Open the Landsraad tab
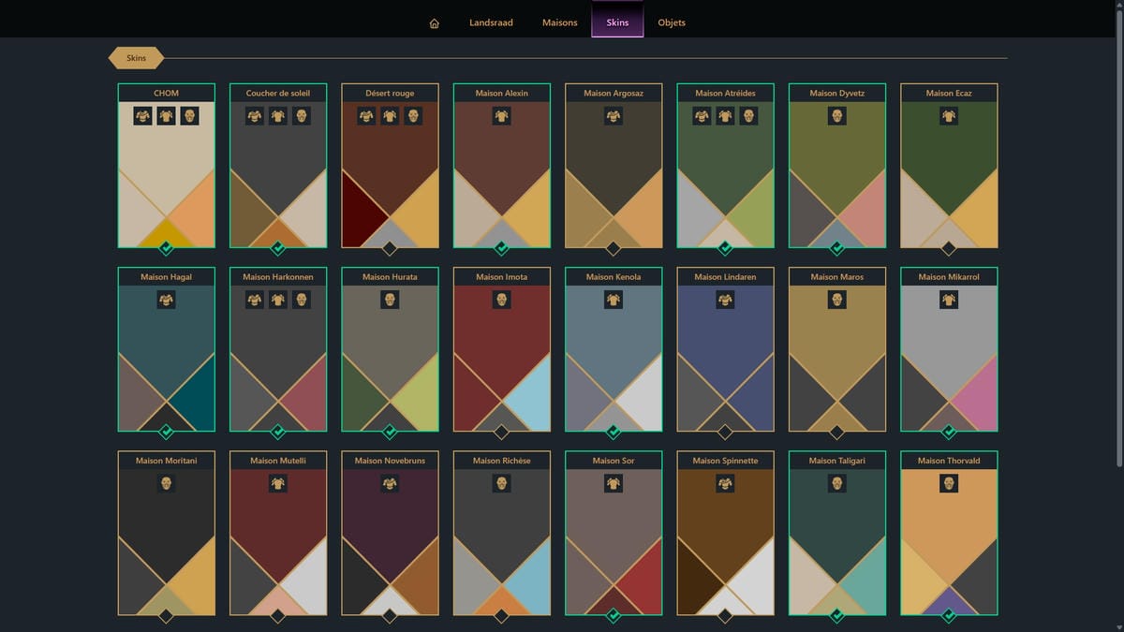The image size is (1124, 632). pyautogui.click(x=491, y=22)
